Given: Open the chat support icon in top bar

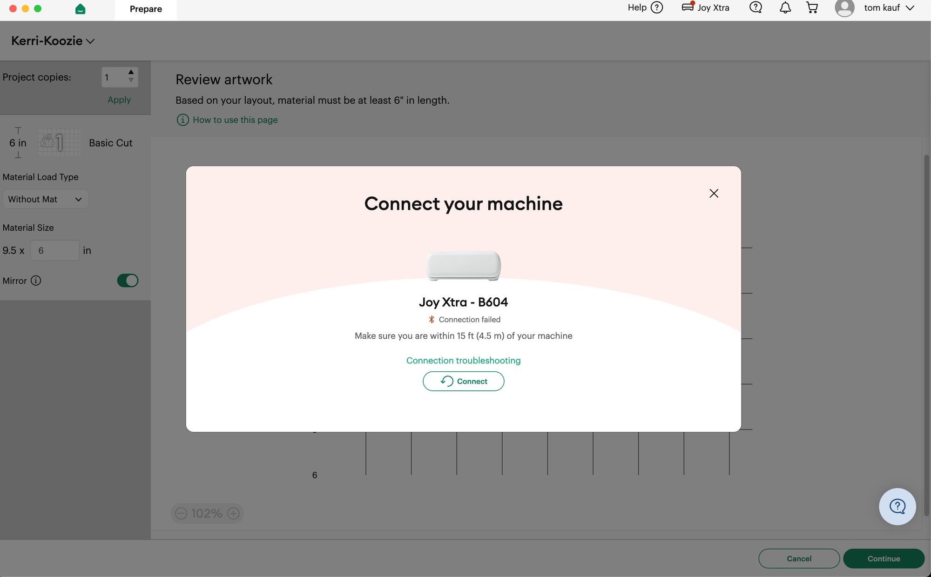Looking at the screenshot, I should (x=756, y=7).
